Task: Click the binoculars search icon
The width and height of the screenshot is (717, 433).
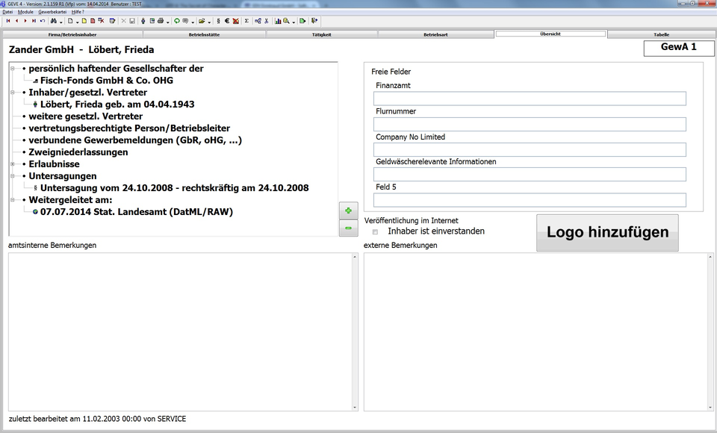Action: click(x=55, y=21)
